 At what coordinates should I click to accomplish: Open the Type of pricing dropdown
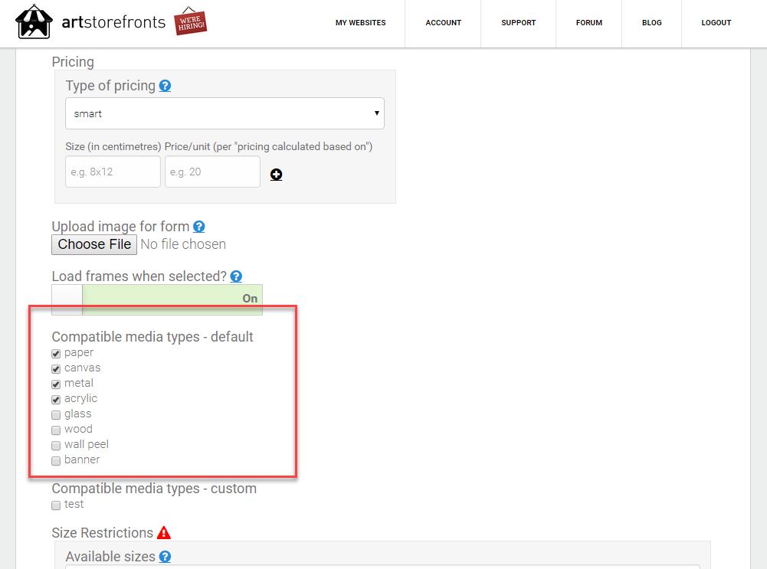point(225,113)
